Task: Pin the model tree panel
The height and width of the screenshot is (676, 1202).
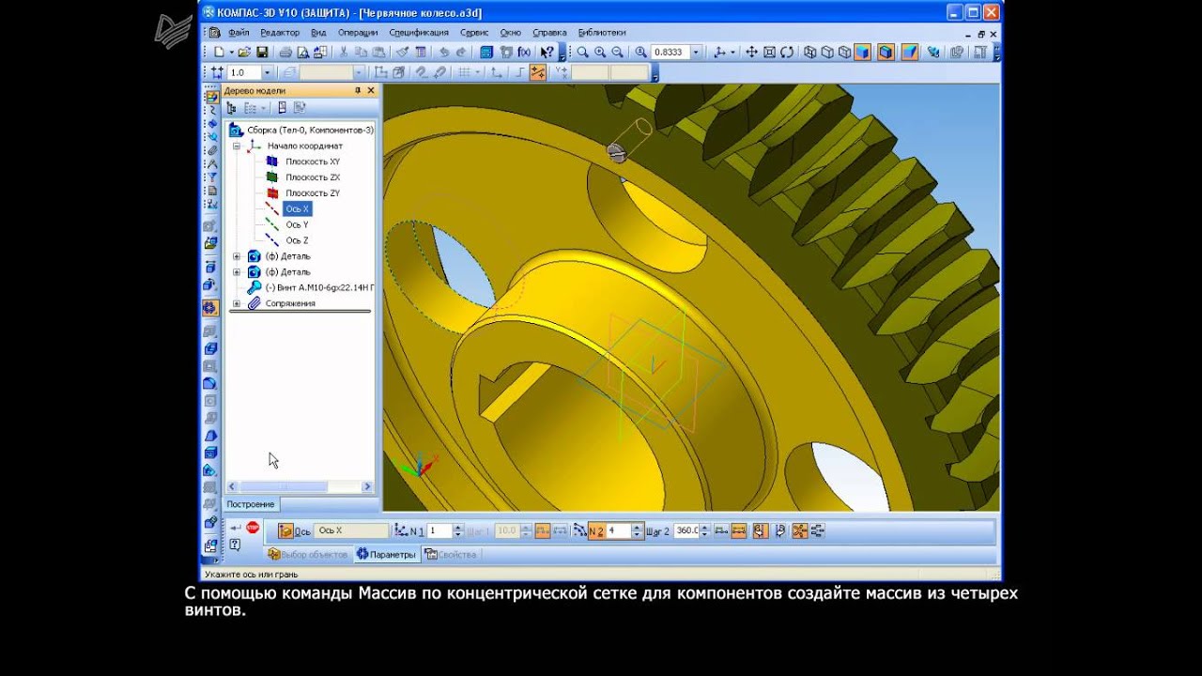Action: pyautogui.click(x=358, y=90)
